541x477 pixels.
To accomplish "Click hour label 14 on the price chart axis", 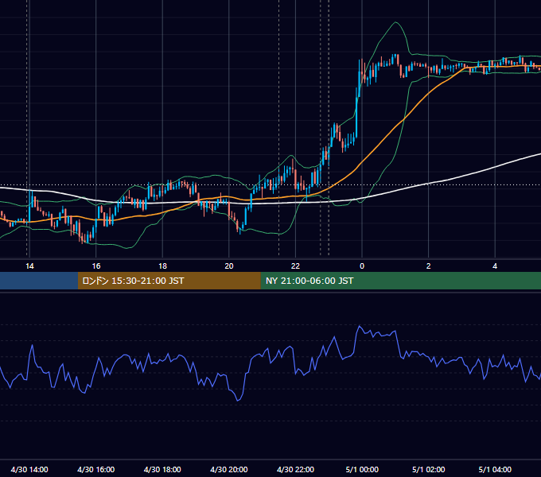I will click(29, 266).
